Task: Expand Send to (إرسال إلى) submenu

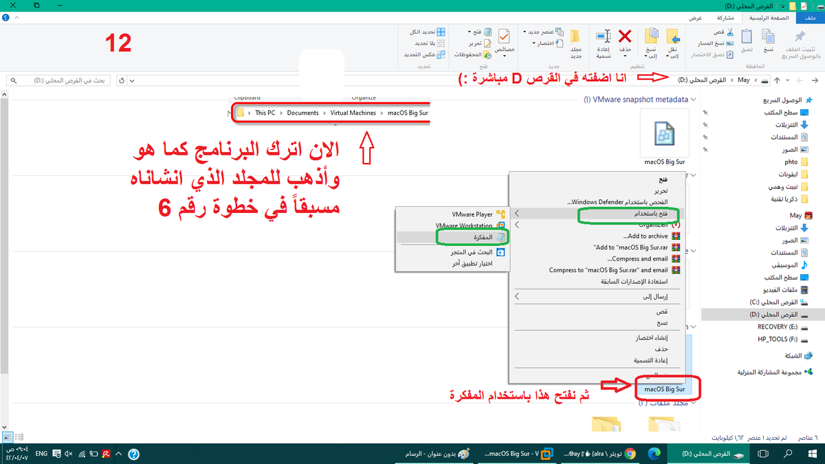Action: [x=595, y=296]
